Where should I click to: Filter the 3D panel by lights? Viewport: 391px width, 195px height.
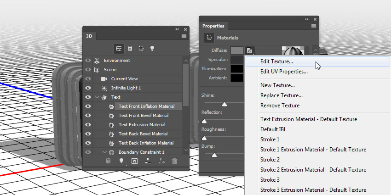tap(152, 49)
